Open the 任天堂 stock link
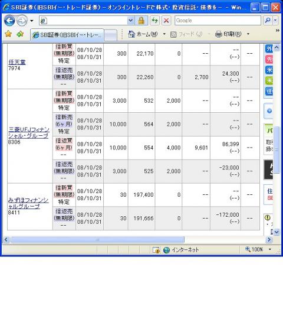283x329 pixels. point(17,62)
